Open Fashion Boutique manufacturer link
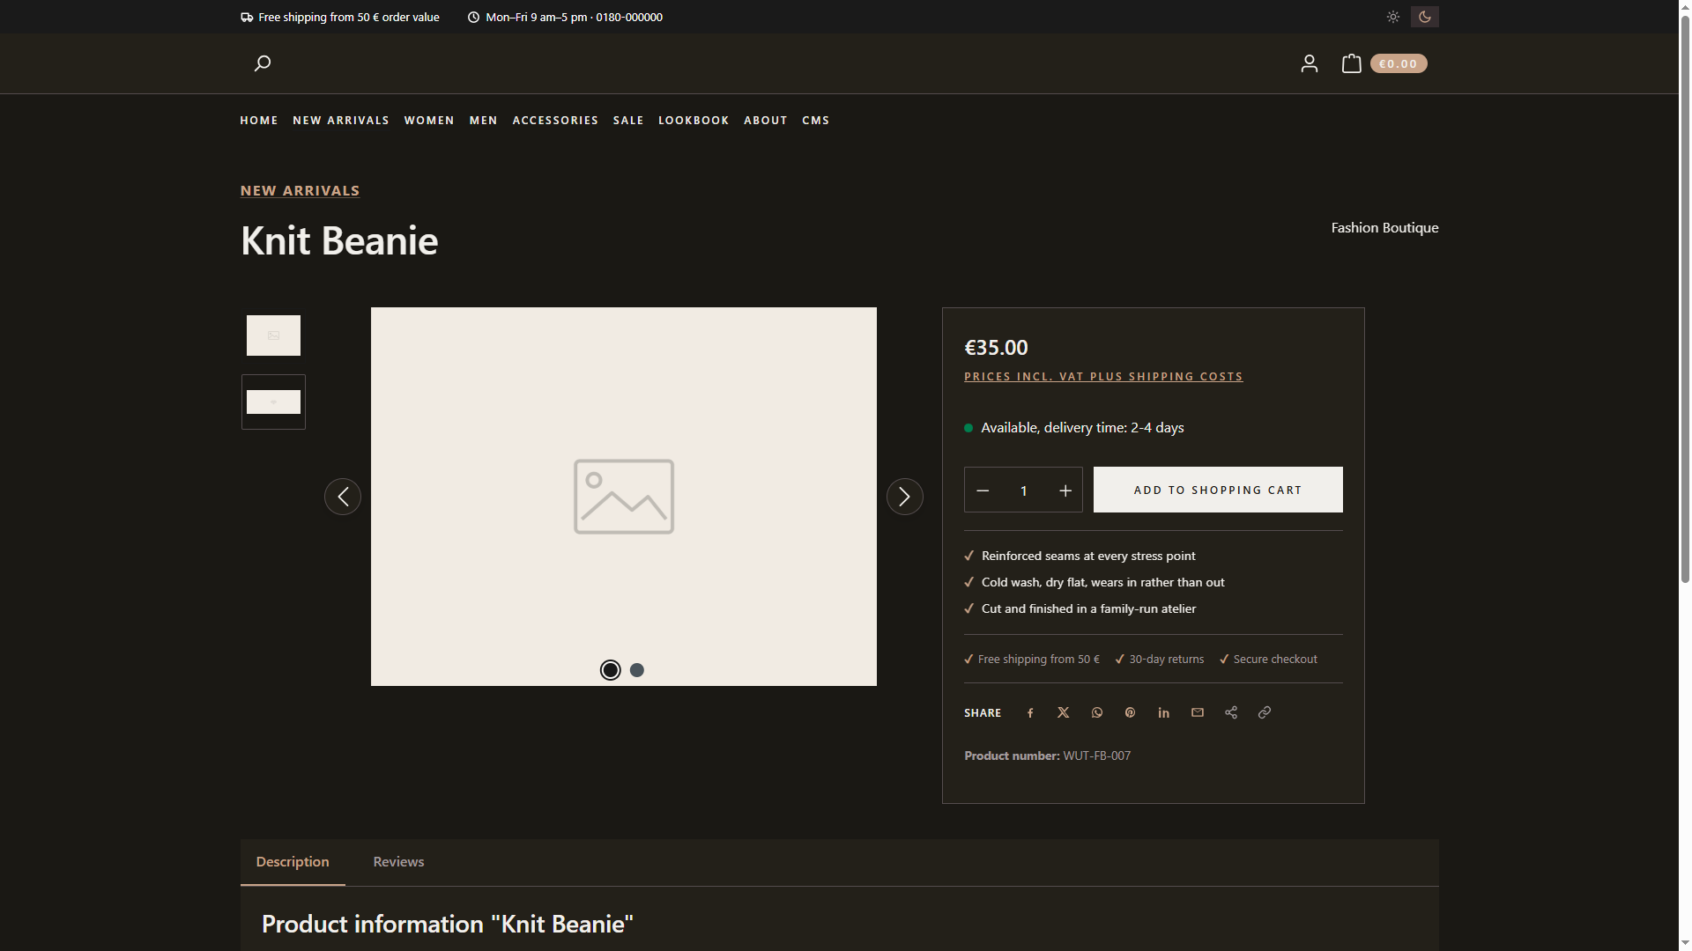 [x=1384, y=227]
